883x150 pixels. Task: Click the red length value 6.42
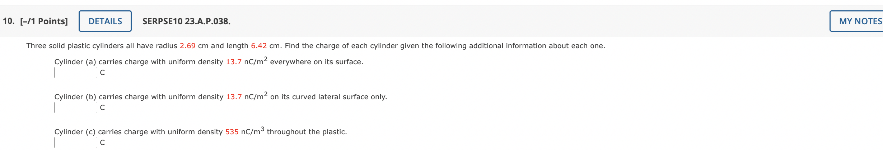point(259,46)
